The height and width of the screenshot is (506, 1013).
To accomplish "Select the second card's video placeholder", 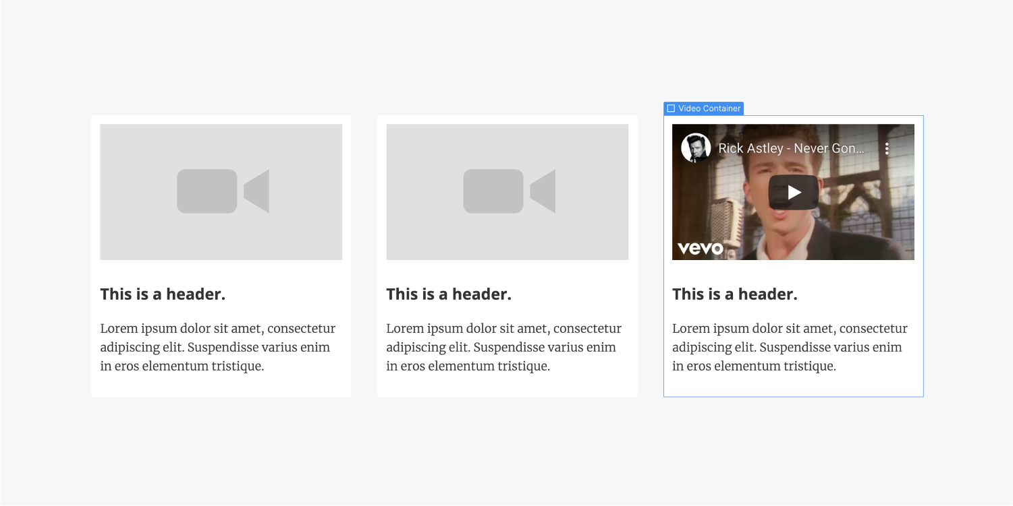I will click(508, 192).
